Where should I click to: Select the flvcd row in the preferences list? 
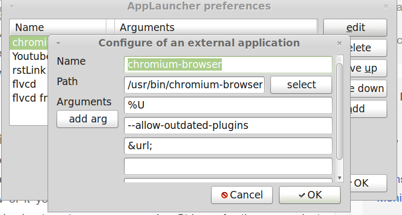tap(29, 84)
